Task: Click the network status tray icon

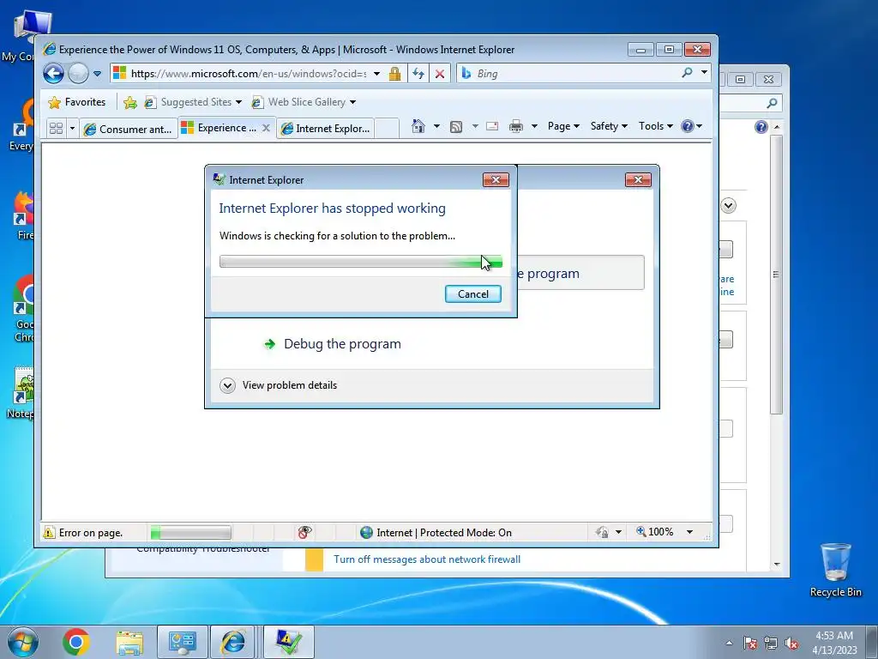Action: (x=771, y=643)
